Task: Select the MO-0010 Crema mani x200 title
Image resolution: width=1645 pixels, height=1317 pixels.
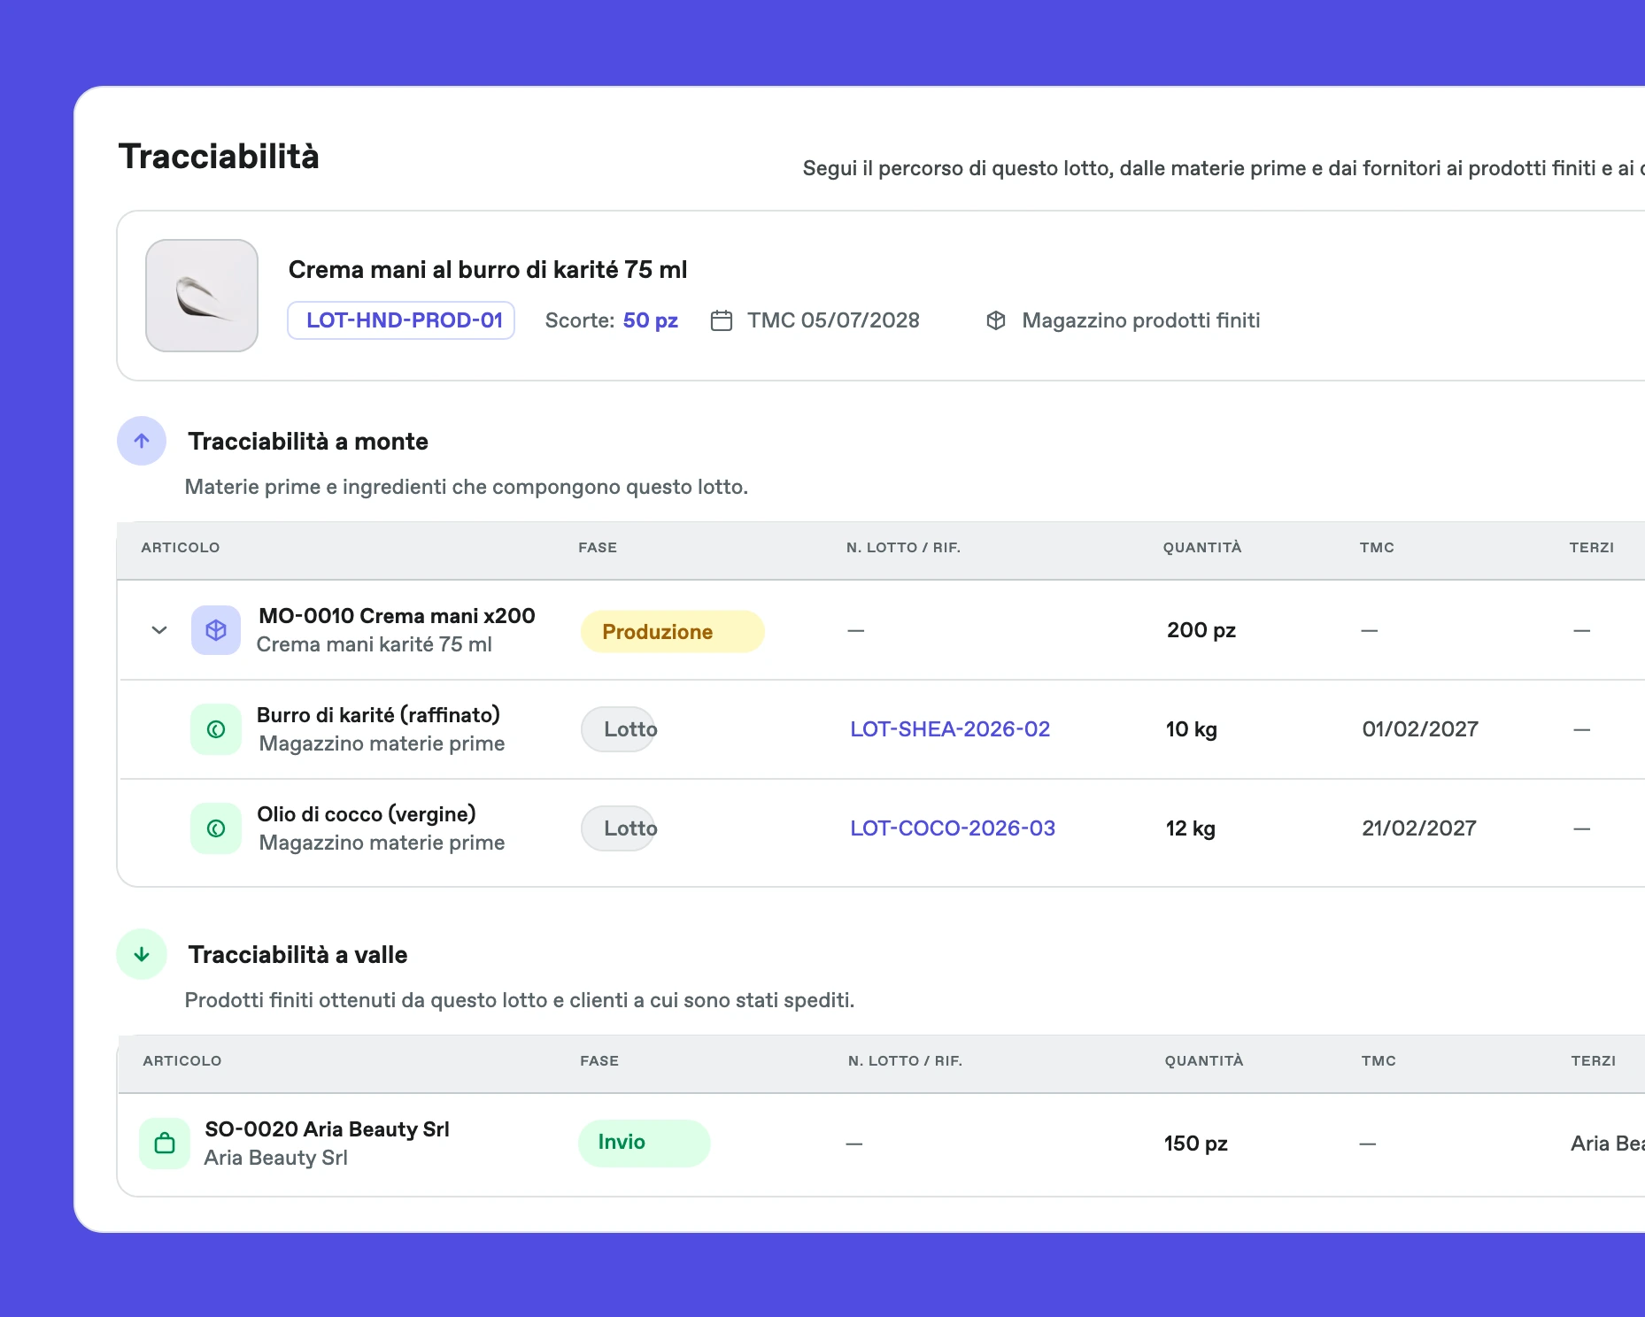Action: 397,616
